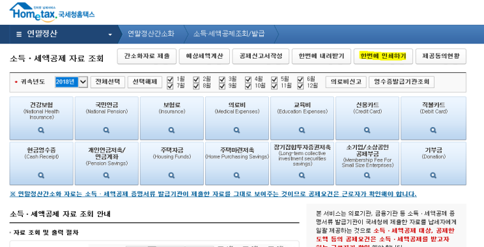Click the 소득·세액공제 자료 조회 page heading

click(x=57, y=59)
